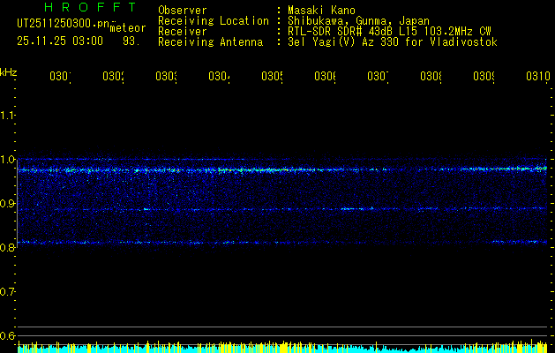Image resolution: width=555 pixels, height=353 pixels.
Task: Click the 'Receiving Location' label
Action: pyautogui.click(x=214, y=21)
